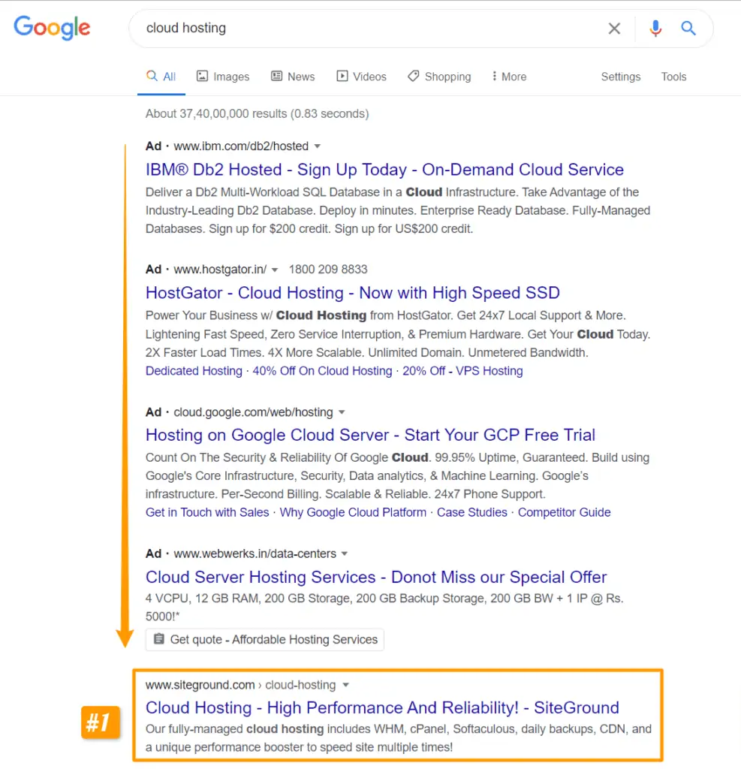Click the www.webwerks.in/data-centers ad URL

pos(255,553)
